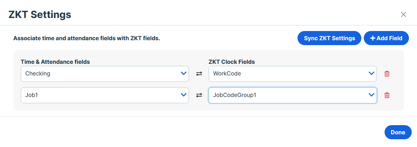This screenshot has width=417, height=147.
Task: Open the WorkCode clock field dropdown
Action: pyautogui.click(x=293, y=74)
